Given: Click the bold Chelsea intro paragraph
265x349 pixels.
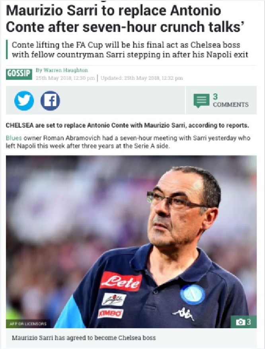Looking at the screenshot, I should 127,125.
